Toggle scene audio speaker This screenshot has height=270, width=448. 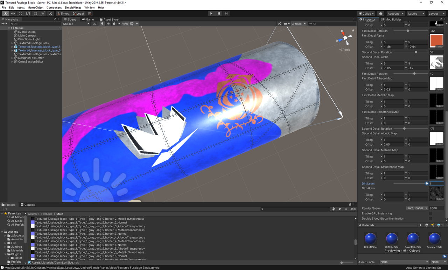point(108,24)
